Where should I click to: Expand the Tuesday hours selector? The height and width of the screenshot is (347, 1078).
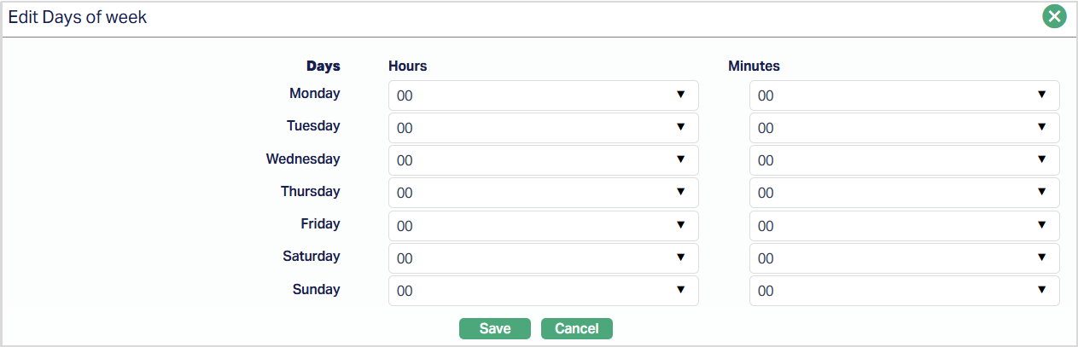tap(543, 128)
